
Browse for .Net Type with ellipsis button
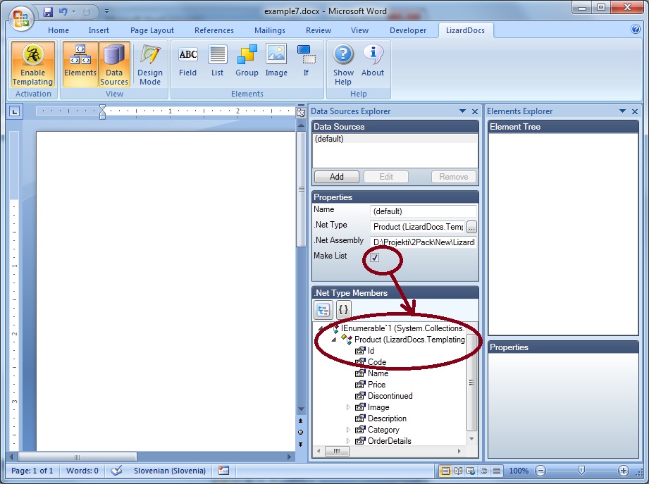471,227
